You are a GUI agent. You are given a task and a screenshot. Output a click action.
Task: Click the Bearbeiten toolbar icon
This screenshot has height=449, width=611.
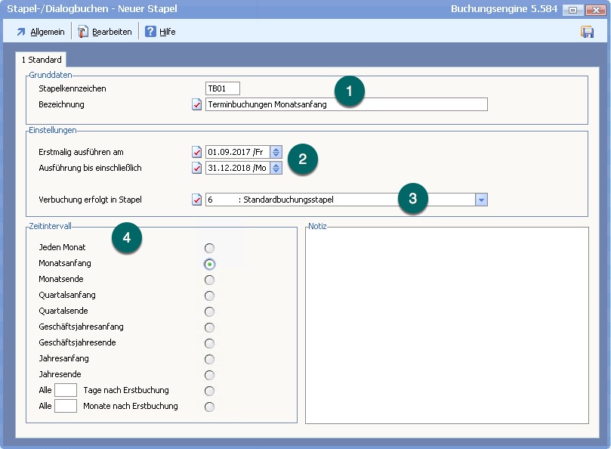pyautogui.click(x=83, y=32)
